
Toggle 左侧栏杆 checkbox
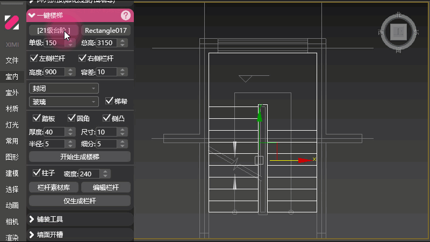click(34, 58)
